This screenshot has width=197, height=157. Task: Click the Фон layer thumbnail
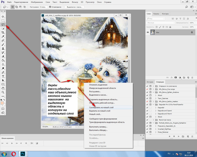point(152,32)
